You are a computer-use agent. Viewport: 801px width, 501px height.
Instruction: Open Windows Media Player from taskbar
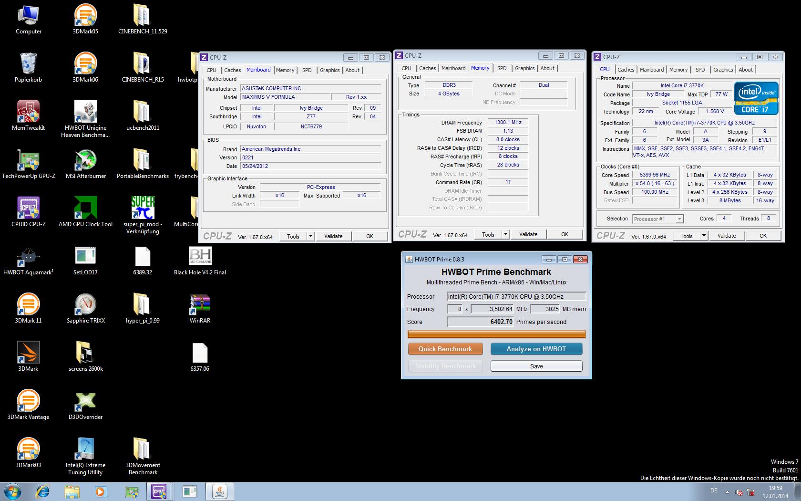click(100, 491)
